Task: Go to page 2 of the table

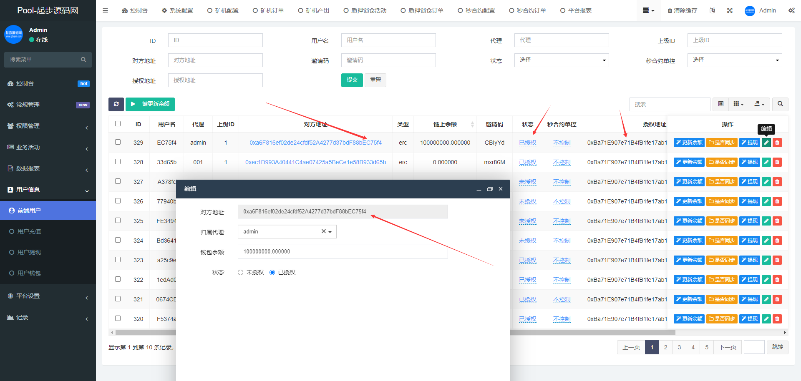Action: [666, 347]
